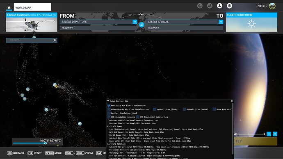Viewport: 283px width, 159px height.
Task: Collapse the Debug Weather Sim window triangle
Action: [108, 101]
